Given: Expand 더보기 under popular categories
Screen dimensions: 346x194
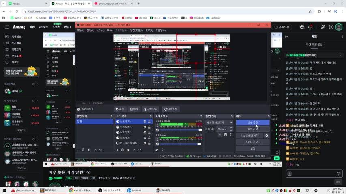Looking at the screenshot, I should point(21,130).
